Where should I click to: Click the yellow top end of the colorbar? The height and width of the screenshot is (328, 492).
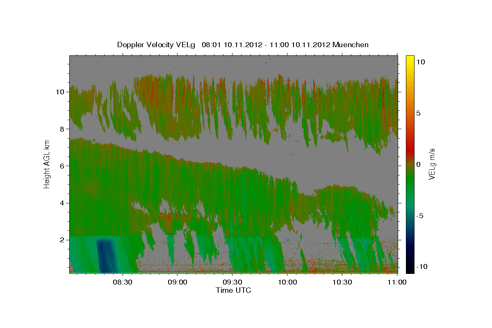pos(410,58)
